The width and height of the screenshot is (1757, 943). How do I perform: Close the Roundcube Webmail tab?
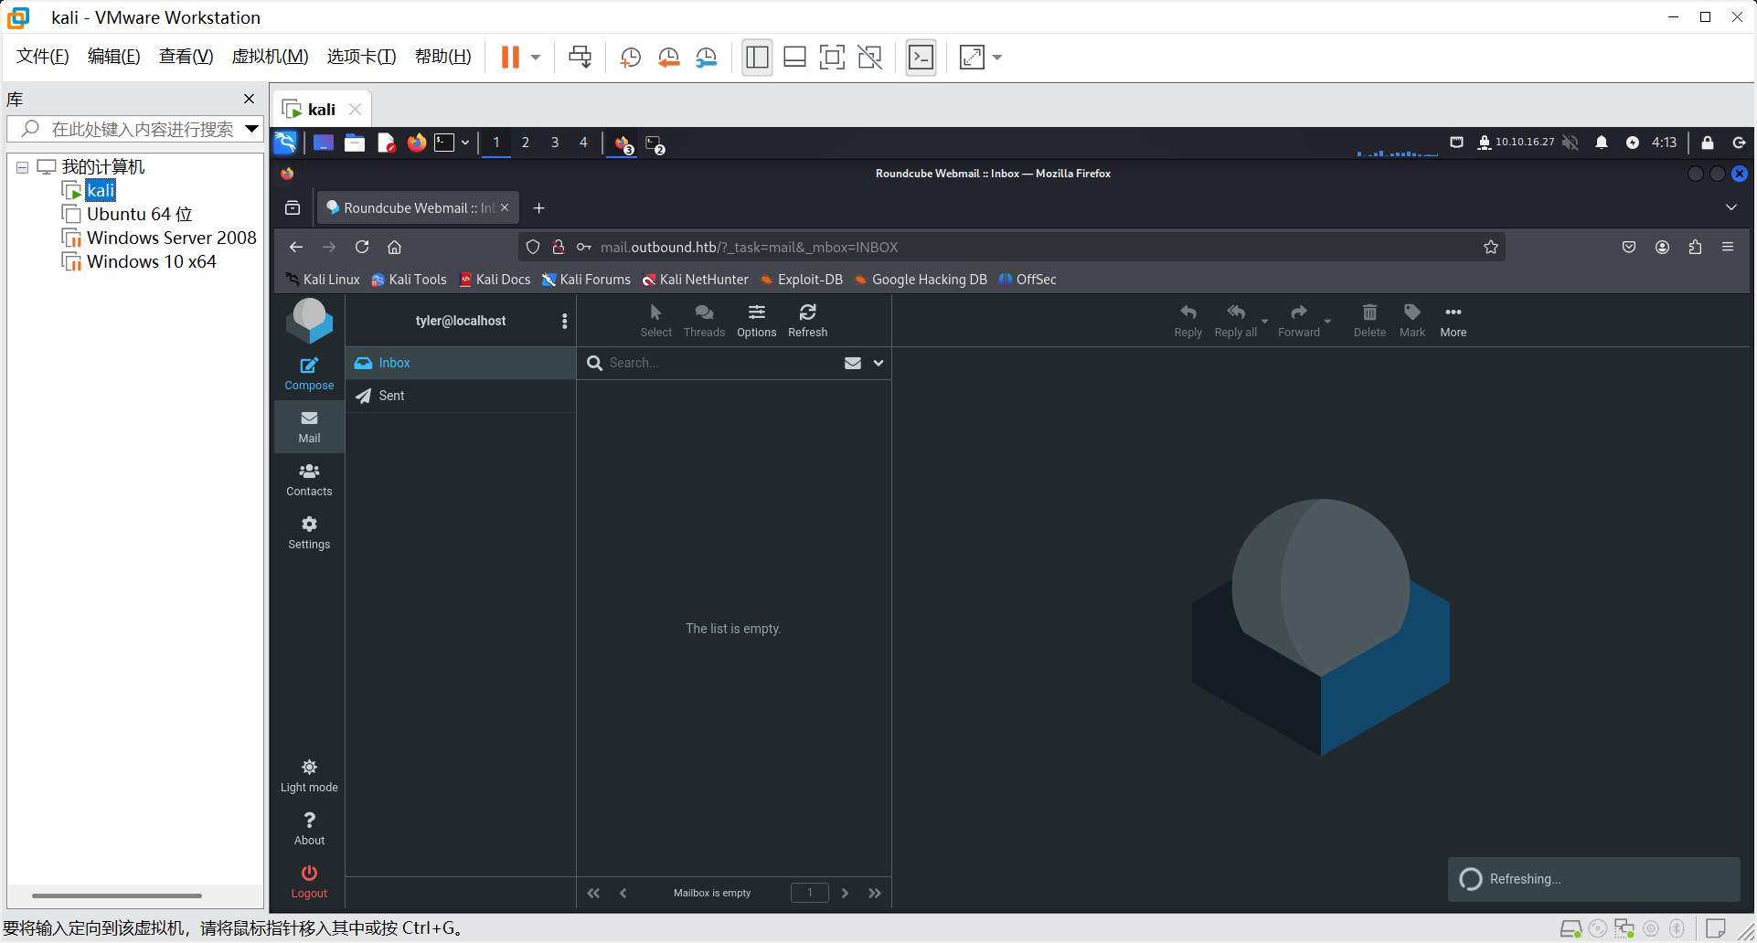pyautogui.click(x=505, y=207)
